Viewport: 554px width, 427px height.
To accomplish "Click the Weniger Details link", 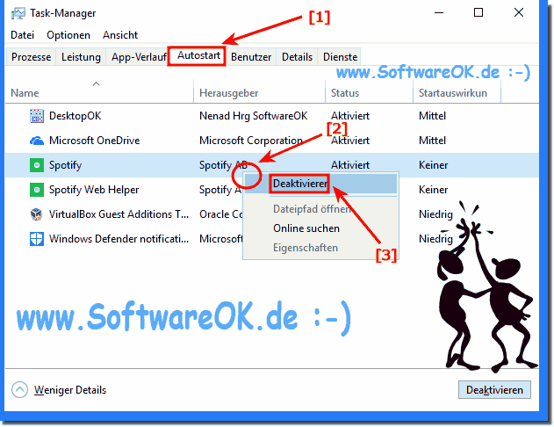I will (x=70, y=390).
